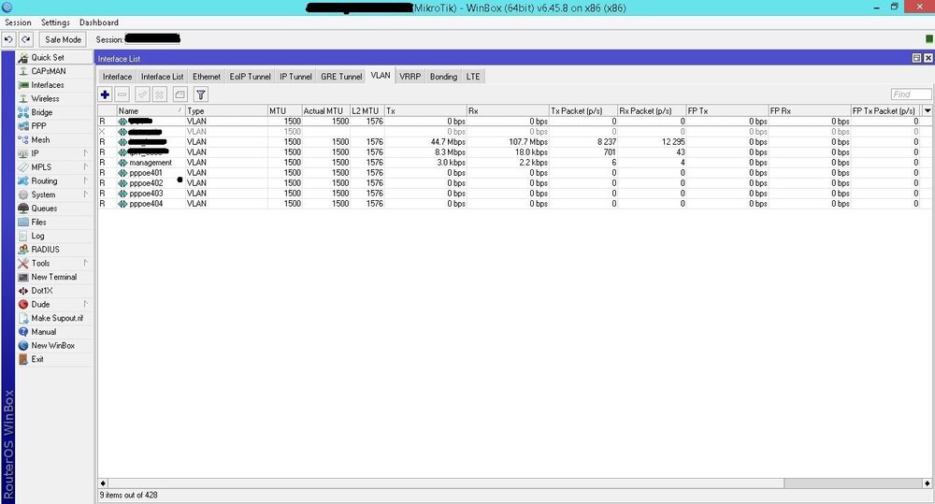Viewport: 935px width, 504px height.
Task: Open the column chooser dropdown arrow
Action: click(927, 110)
